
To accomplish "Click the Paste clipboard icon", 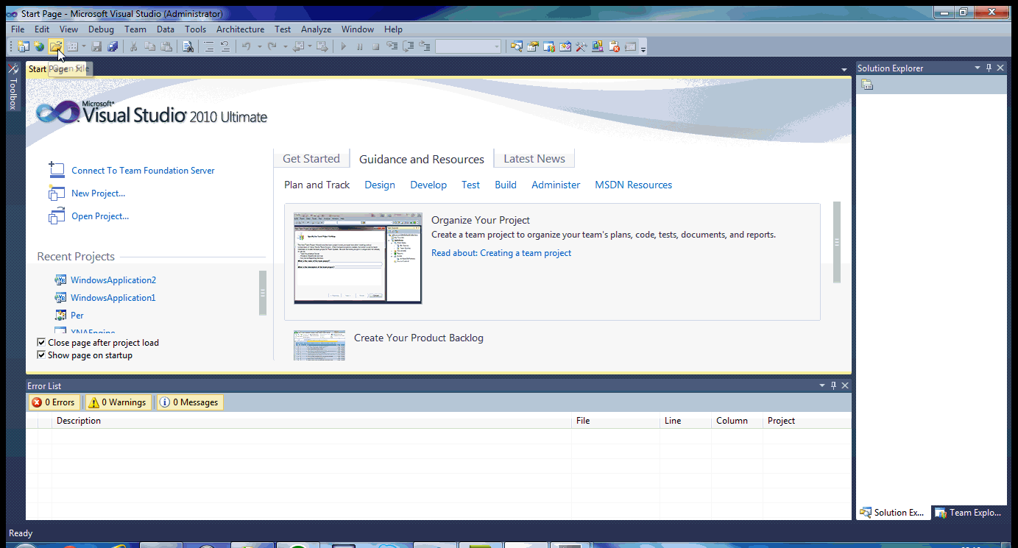I will 166,46.
